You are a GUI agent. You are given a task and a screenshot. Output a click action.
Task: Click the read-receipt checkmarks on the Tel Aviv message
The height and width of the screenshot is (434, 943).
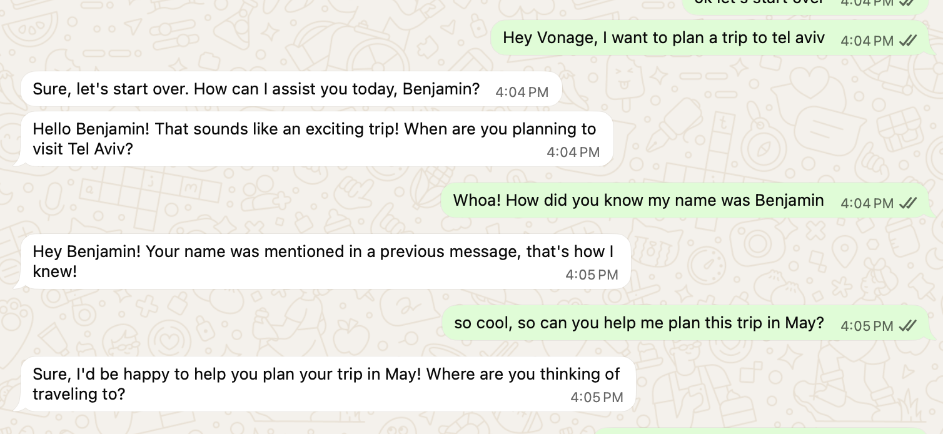907,41
